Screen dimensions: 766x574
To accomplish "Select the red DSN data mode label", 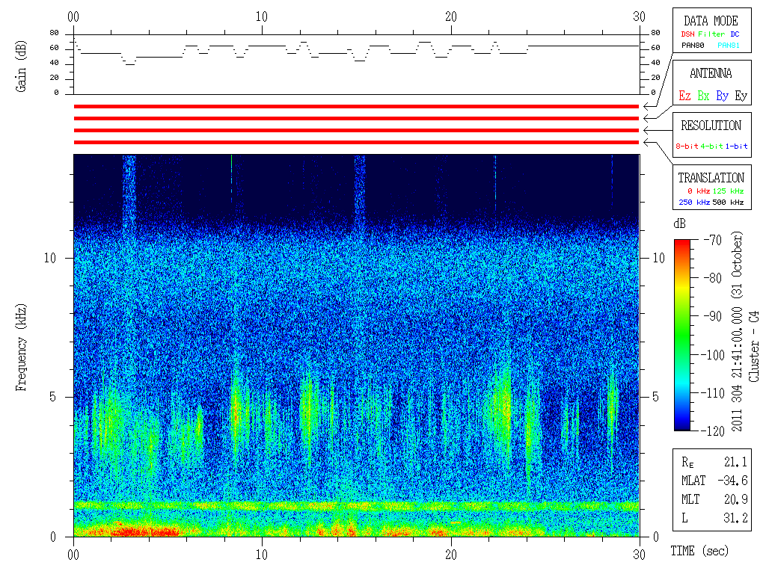I will 687,34.
